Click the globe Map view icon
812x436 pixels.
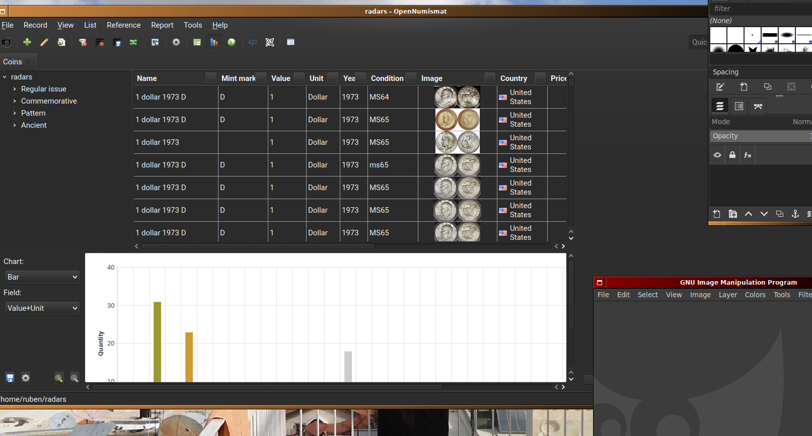tap(232, 42)
